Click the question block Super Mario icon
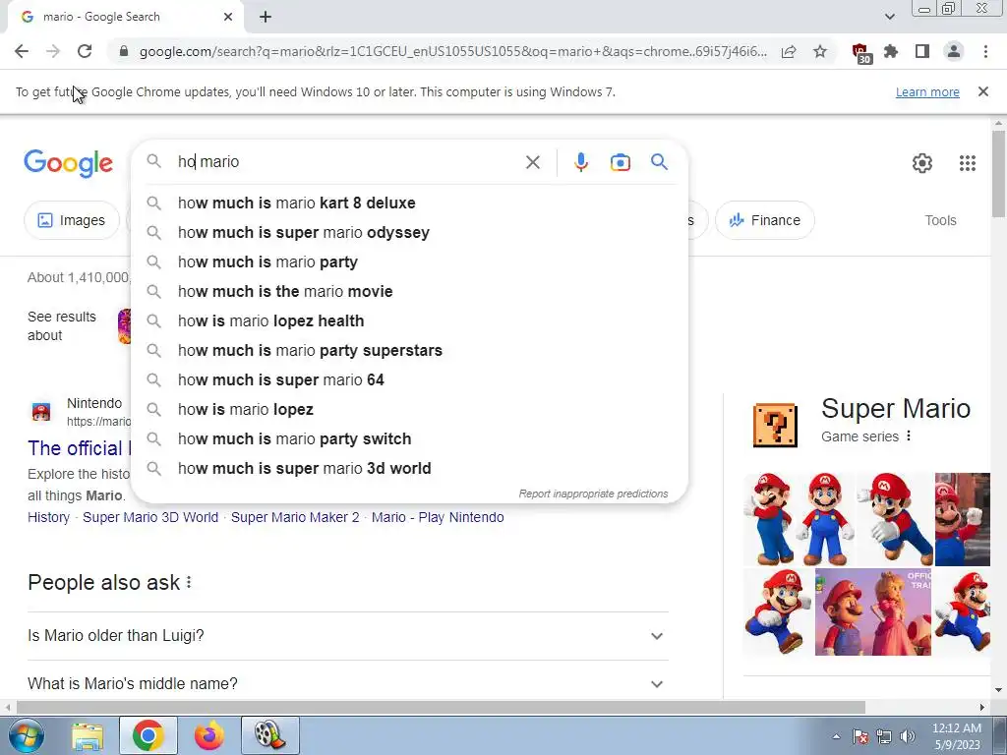The height and width of the screenshot is (755, 1007). [x=775, y=425]
